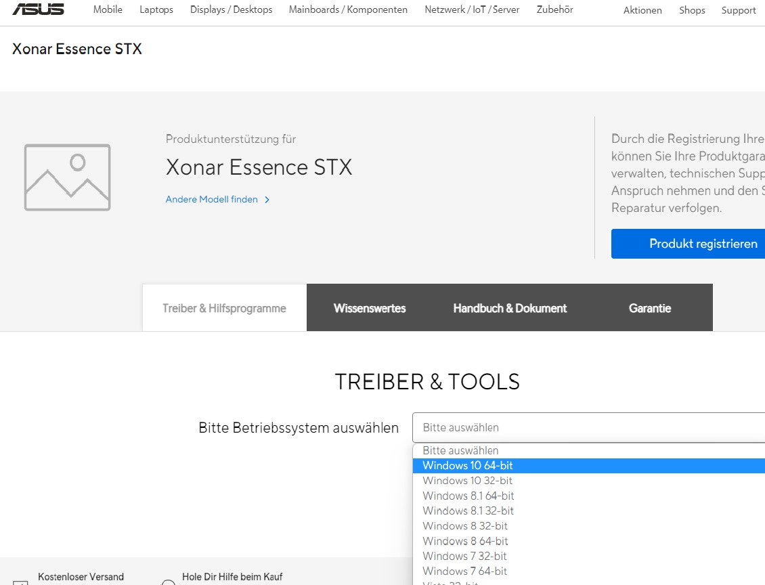The height and width of the screenshot is (585, 765).
Task: Choose Windows 8.1 32-bit option
Action: pyautogui.click(x=588, y=511)
